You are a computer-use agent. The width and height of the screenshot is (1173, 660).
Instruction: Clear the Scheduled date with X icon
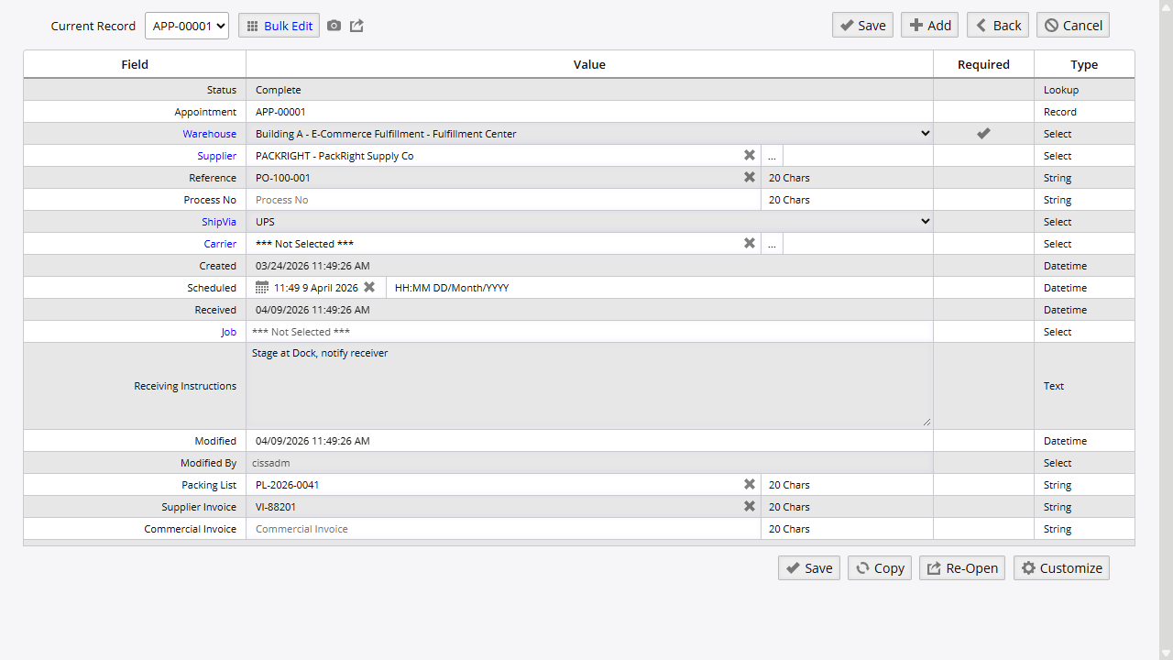coord(369,288)
